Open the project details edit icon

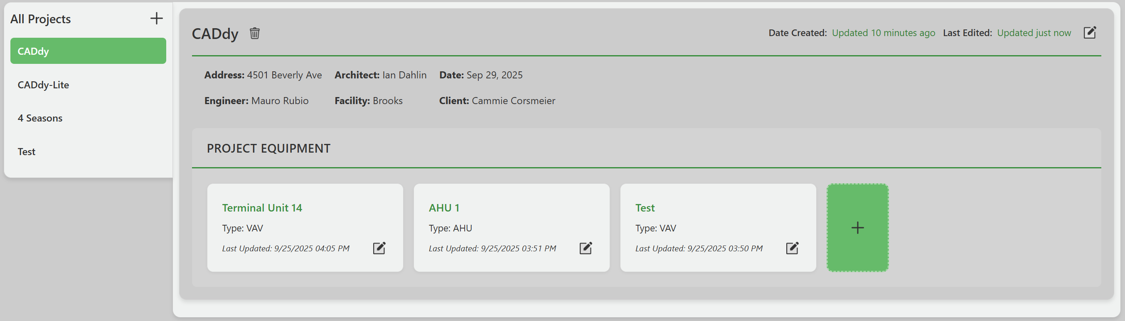coord(1091,32)
